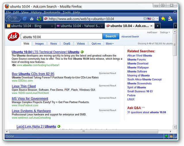Click the Ask search input field
This screenshot has width=184, height=146.
coord(62,36)
